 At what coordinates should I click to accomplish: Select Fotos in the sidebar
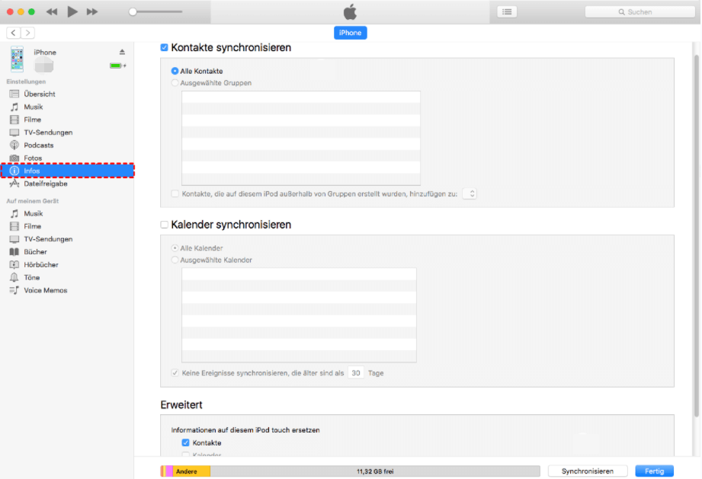pos(33,158)
